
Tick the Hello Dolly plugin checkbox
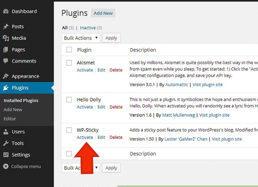point(69,100)
